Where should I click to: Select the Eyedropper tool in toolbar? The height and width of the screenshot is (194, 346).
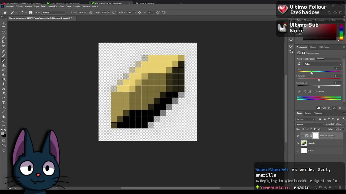[4, 51]
